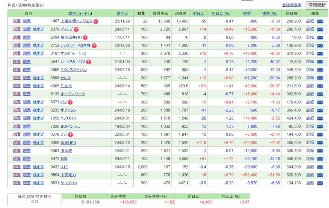Click the red alert icon beside 焼肉坂井HD
This screenshot has height=208, width=329.
[x=85, y=37]
